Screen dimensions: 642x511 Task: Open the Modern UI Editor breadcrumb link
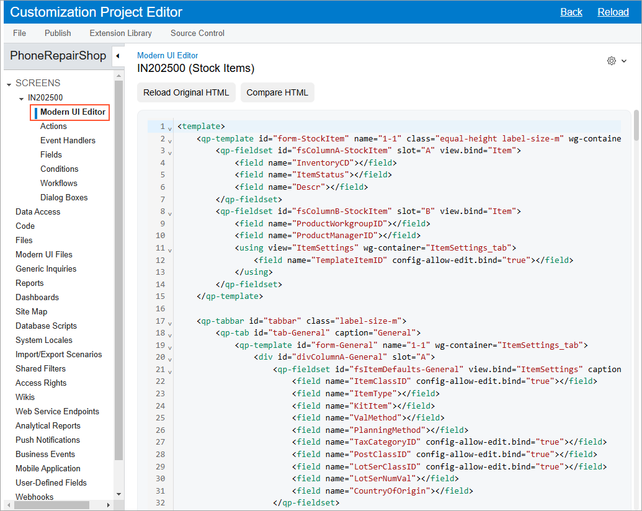(167, 56)
